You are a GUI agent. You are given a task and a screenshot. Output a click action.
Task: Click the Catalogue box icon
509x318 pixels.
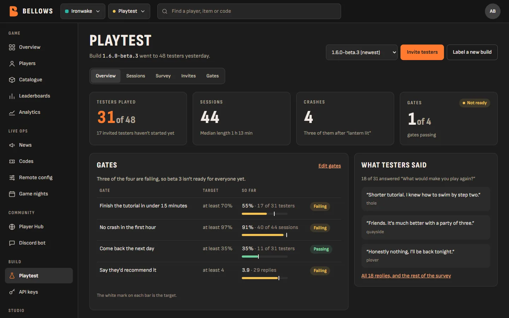[x=12, y=80]
